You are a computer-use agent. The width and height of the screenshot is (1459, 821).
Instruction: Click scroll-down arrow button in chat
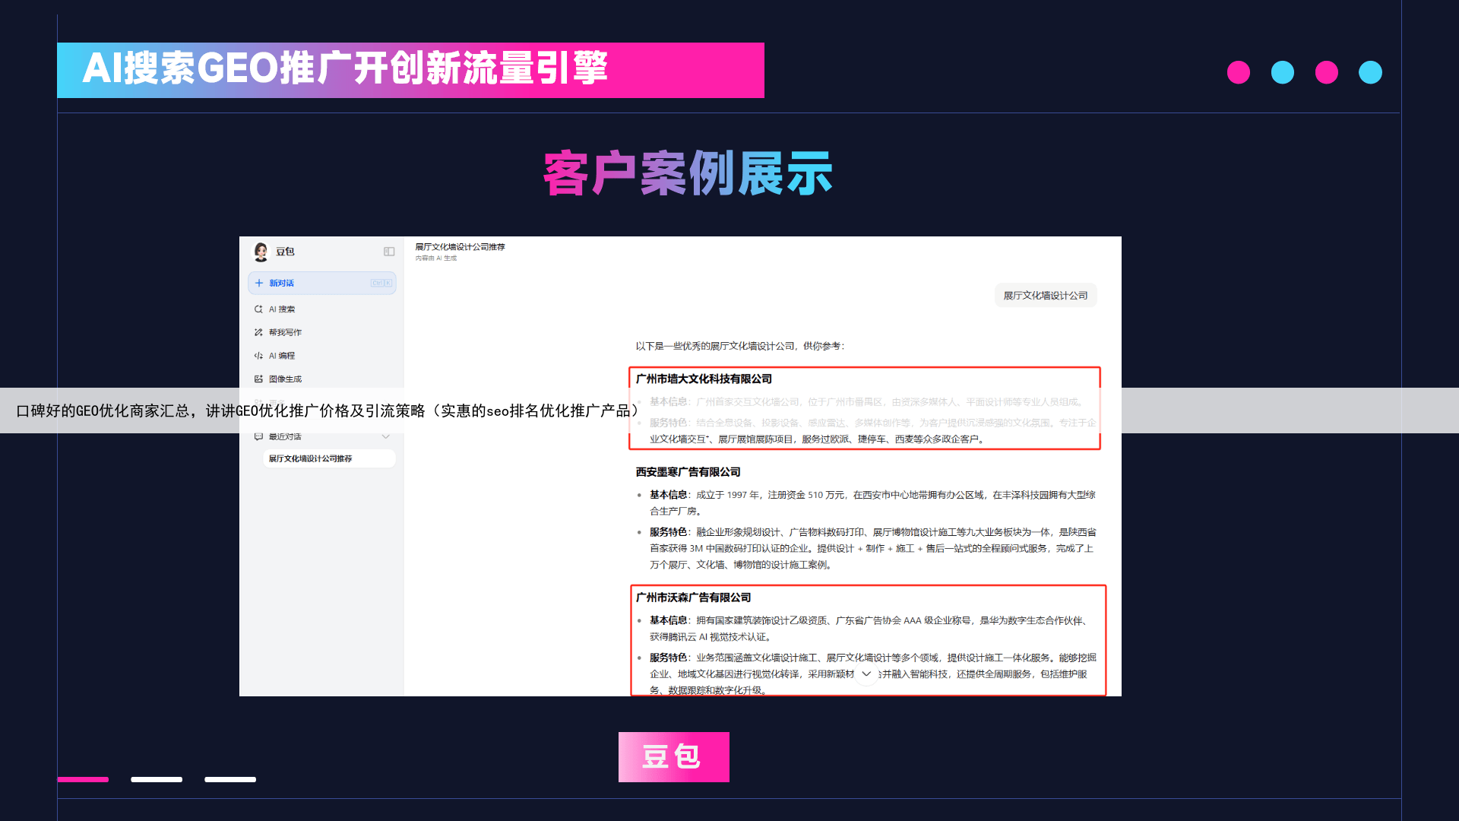(x=866, y=674)
